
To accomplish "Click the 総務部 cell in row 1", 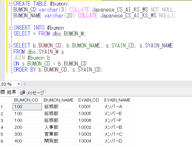I will 59,107.
